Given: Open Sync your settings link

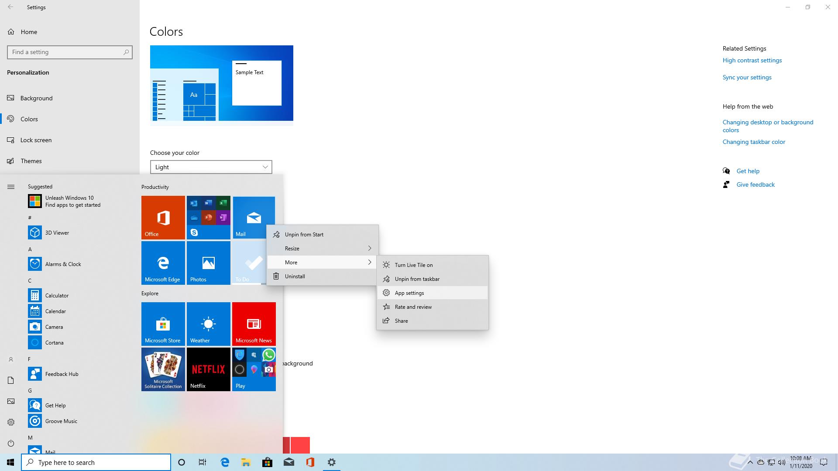Looking at the screenshot, I should click(747, 77).
